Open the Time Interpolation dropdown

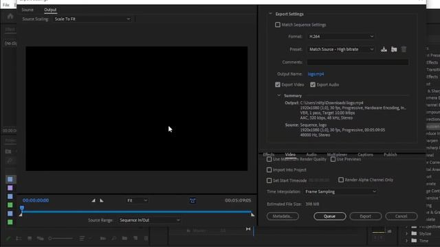[340, 191]
